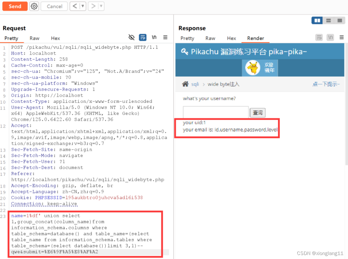The height and width of the screenshot is (259, 348).
Task: Click the 点一下提示 hint link
Action: click(x=326, y=84)
